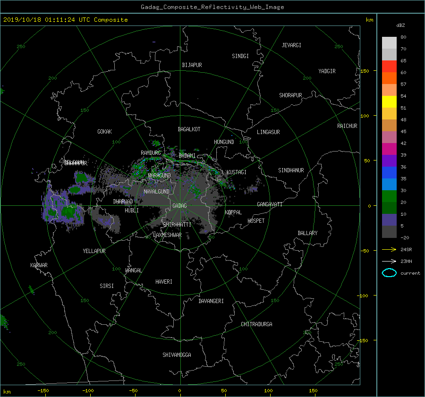Click the SHORAPUR city label
This screenshot has width=425, height=397.
point(290,95)
